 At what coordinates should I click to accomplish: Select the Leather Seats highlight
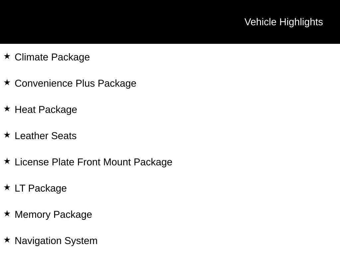45,136
